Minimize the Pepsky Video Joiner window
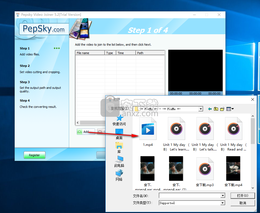 pyautogui.click(x=194, y=15)
